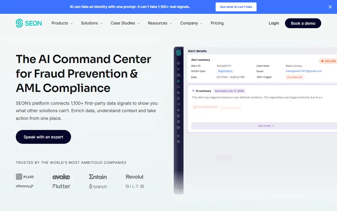
Task: Open the grid rules icon in sidebar
Action: click(x=178, y=110)
